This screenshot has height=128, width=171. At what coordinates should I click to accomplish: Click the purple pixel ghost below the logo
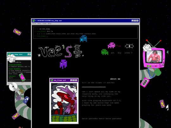point(63,64)
